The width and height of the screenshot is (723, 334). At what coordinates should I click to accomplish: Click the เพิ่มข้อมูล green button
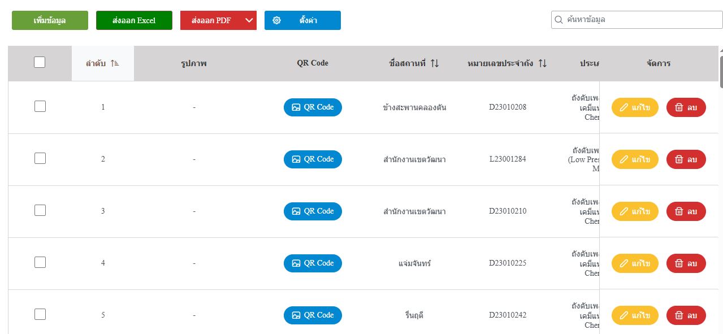pos(50,20)
